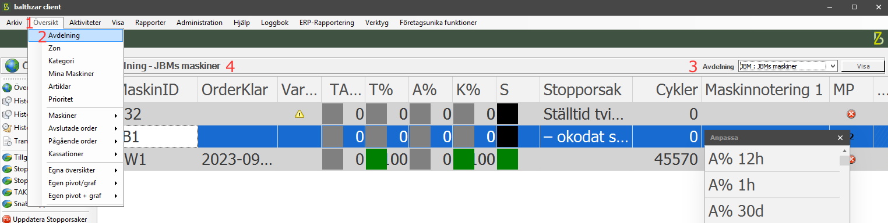
Task: Open the Rapporter menu
Action: point(150,23)
